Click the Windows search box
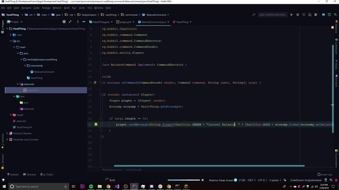Screen dimensions: 339x190 39,186
